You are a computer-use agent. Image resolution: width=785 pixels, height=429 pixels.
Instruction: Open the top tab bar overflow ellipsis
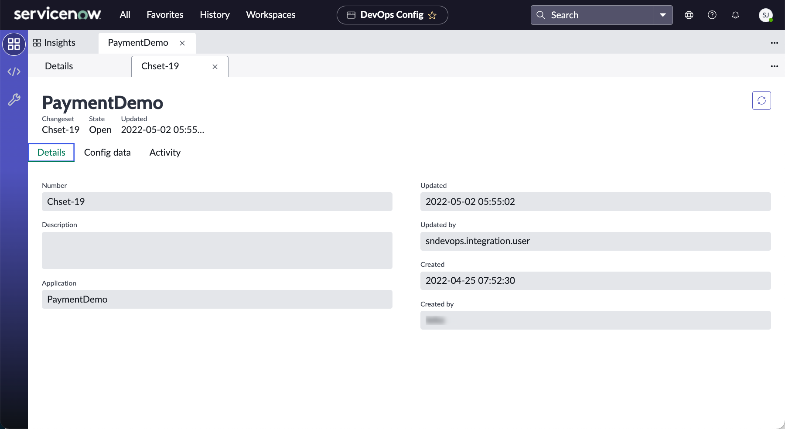(x=775, y=43)
